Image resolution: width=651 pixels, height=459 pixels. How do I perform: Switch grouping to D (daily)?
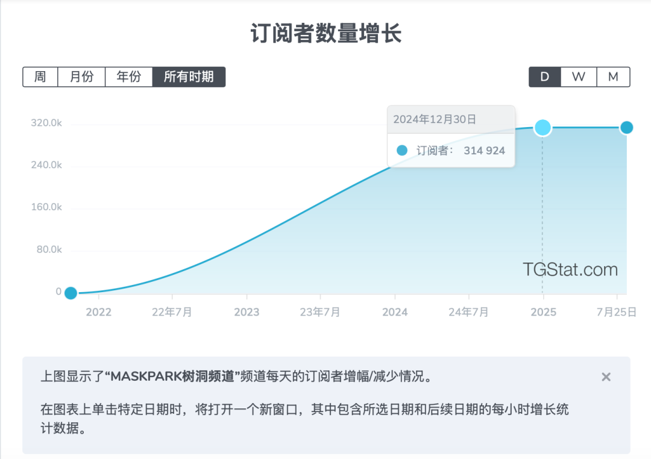click(x=545, y=76)
